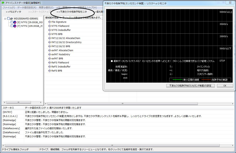The height and width of the screenshot is (153, 236).
Task: Select the ファイル復元操作を完了いたしました log message
Action: point(44,132)
